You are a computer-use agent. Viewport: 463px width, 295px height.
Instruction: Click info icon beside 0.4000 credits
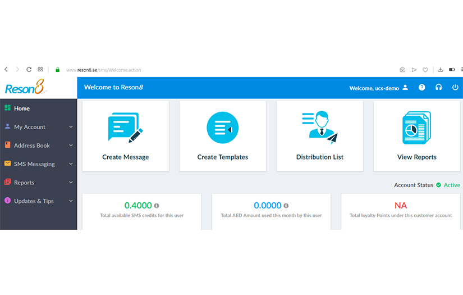[x=157, y=206]
